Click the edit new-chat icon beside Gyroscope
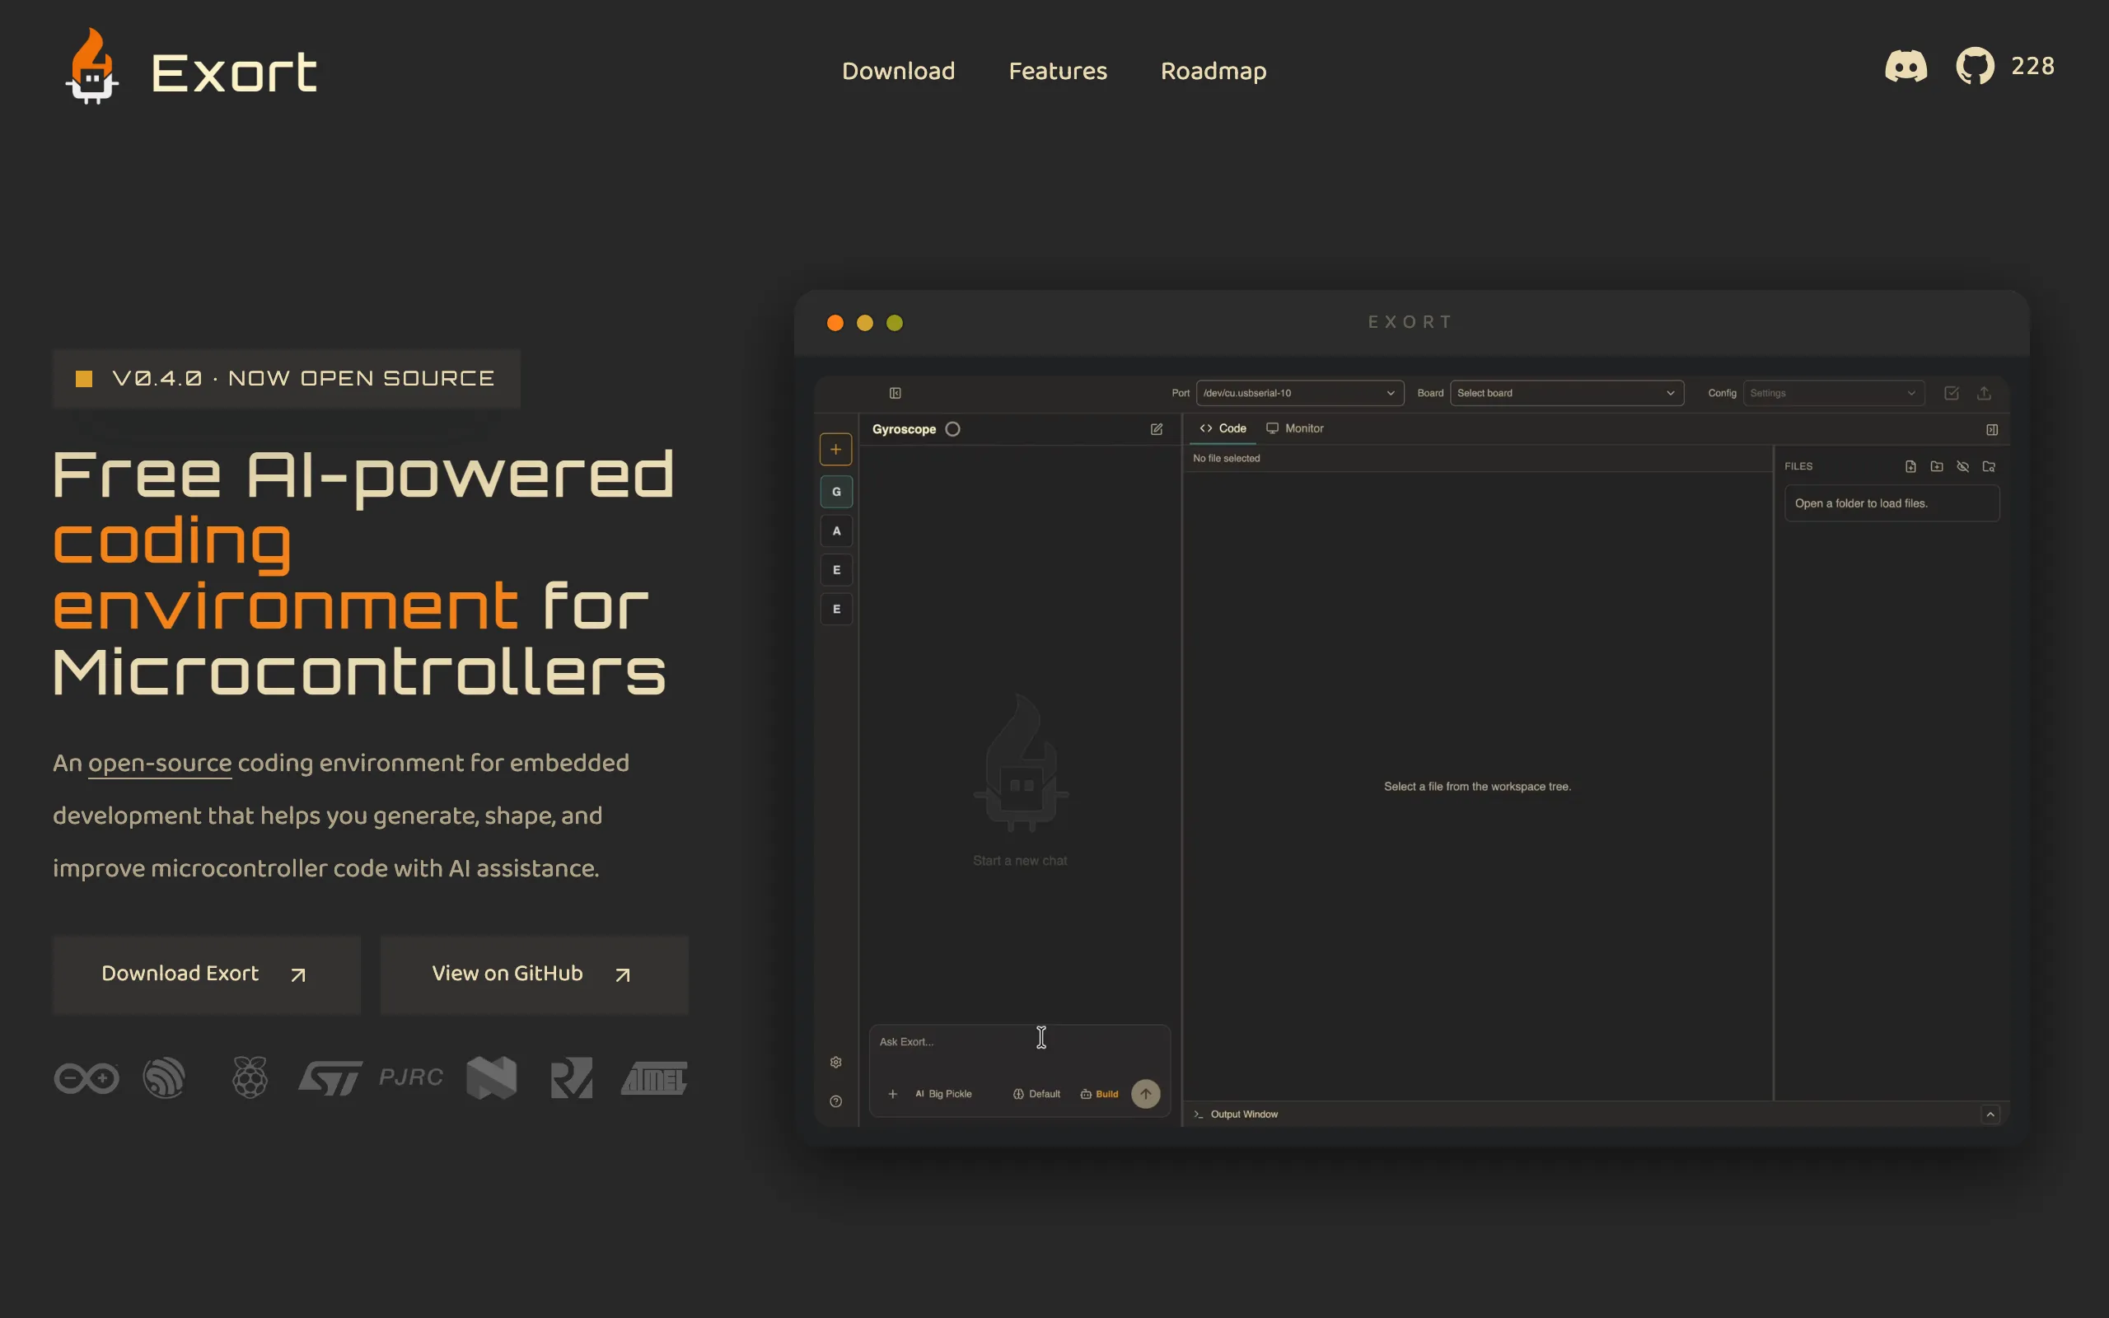Screen dimensions: 2109x1318 (x=1157, y=429)
